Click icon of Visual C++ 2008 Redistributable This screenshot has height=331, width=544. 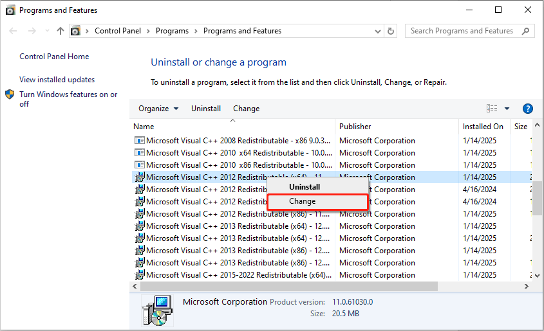pyautogui.click(x=140, y=141)
